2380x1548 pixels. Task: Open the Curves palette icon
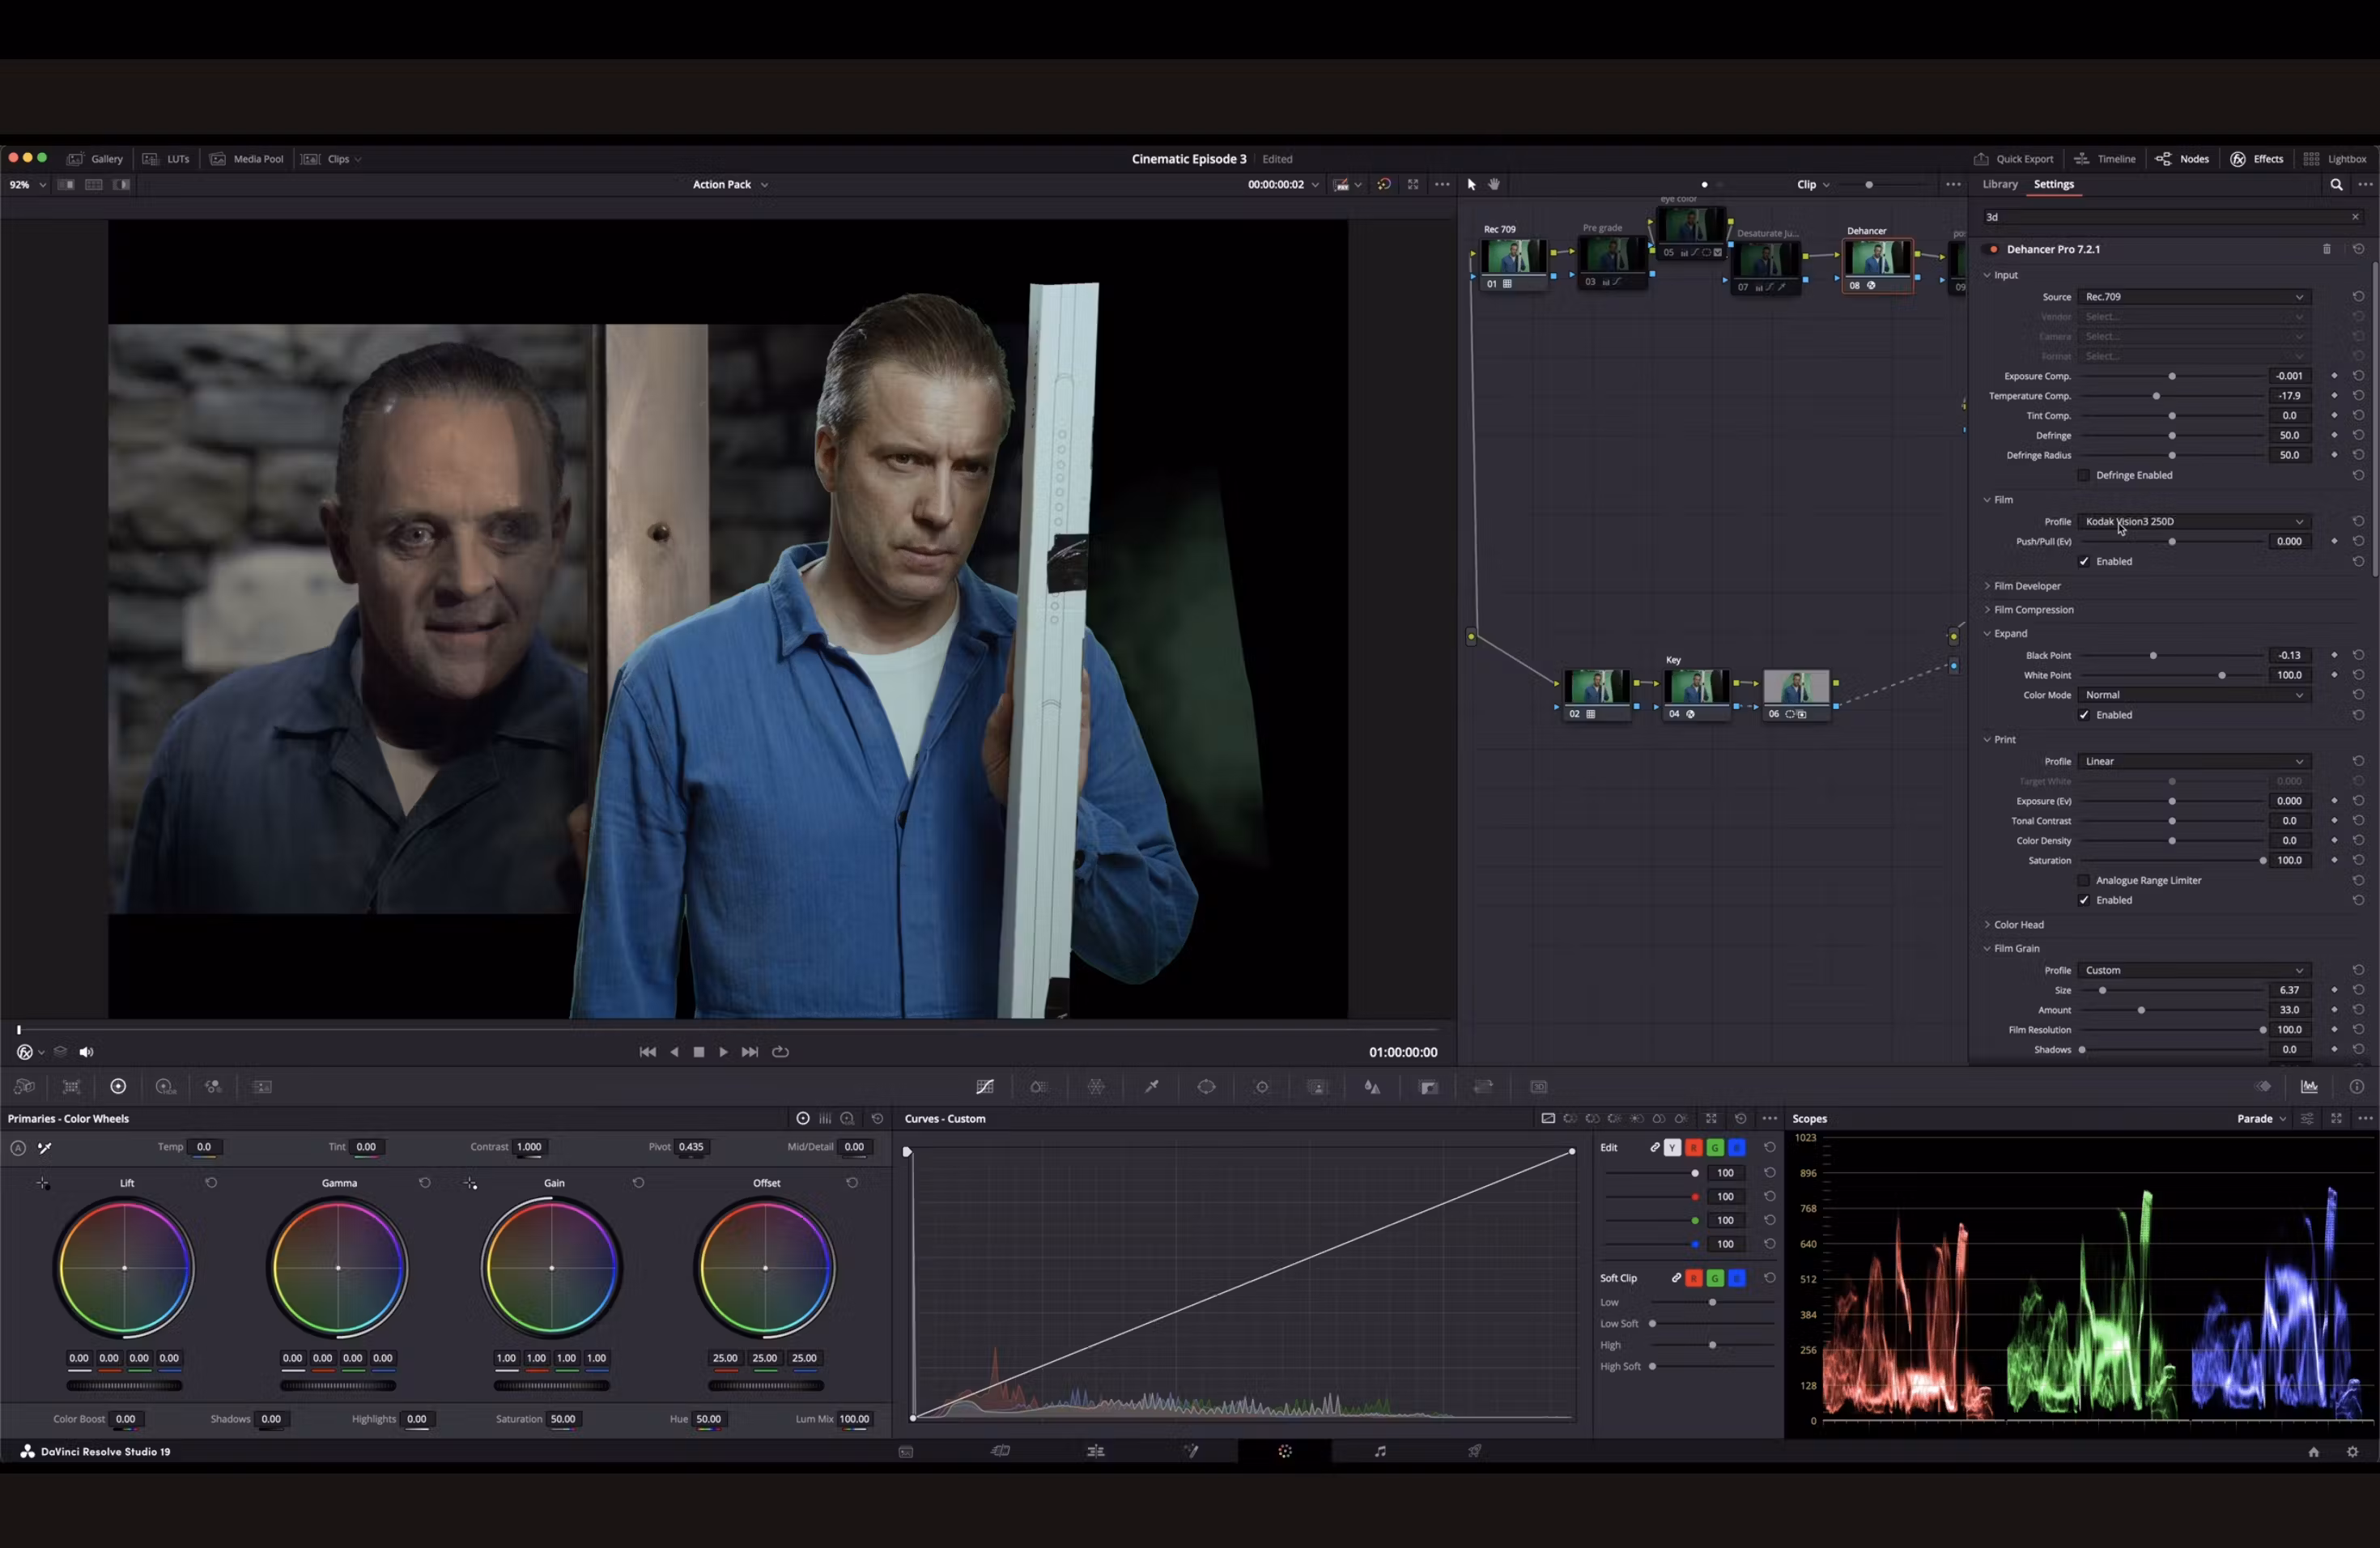pyautogui.click(x=985, y=1087)
